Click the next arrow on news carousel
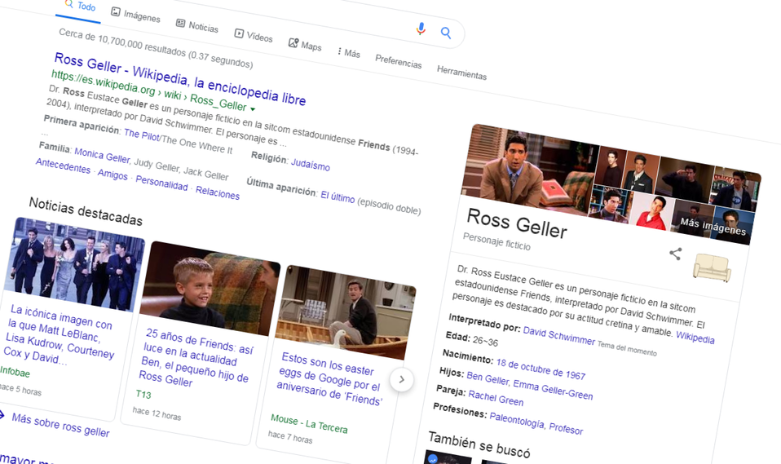Viewport: 781px width, 464px height. tap(401, 380)
